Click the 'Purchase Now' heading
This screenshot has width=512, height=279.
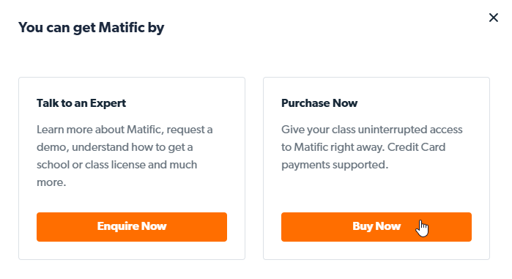click(x=319, y=103)
